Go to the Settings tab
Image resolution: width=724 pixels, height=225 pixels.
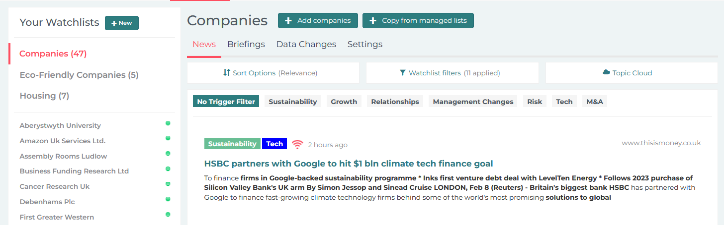[365, 44]
